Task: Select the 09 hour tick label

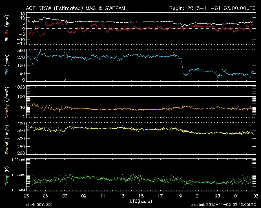Action: [83, 196]
